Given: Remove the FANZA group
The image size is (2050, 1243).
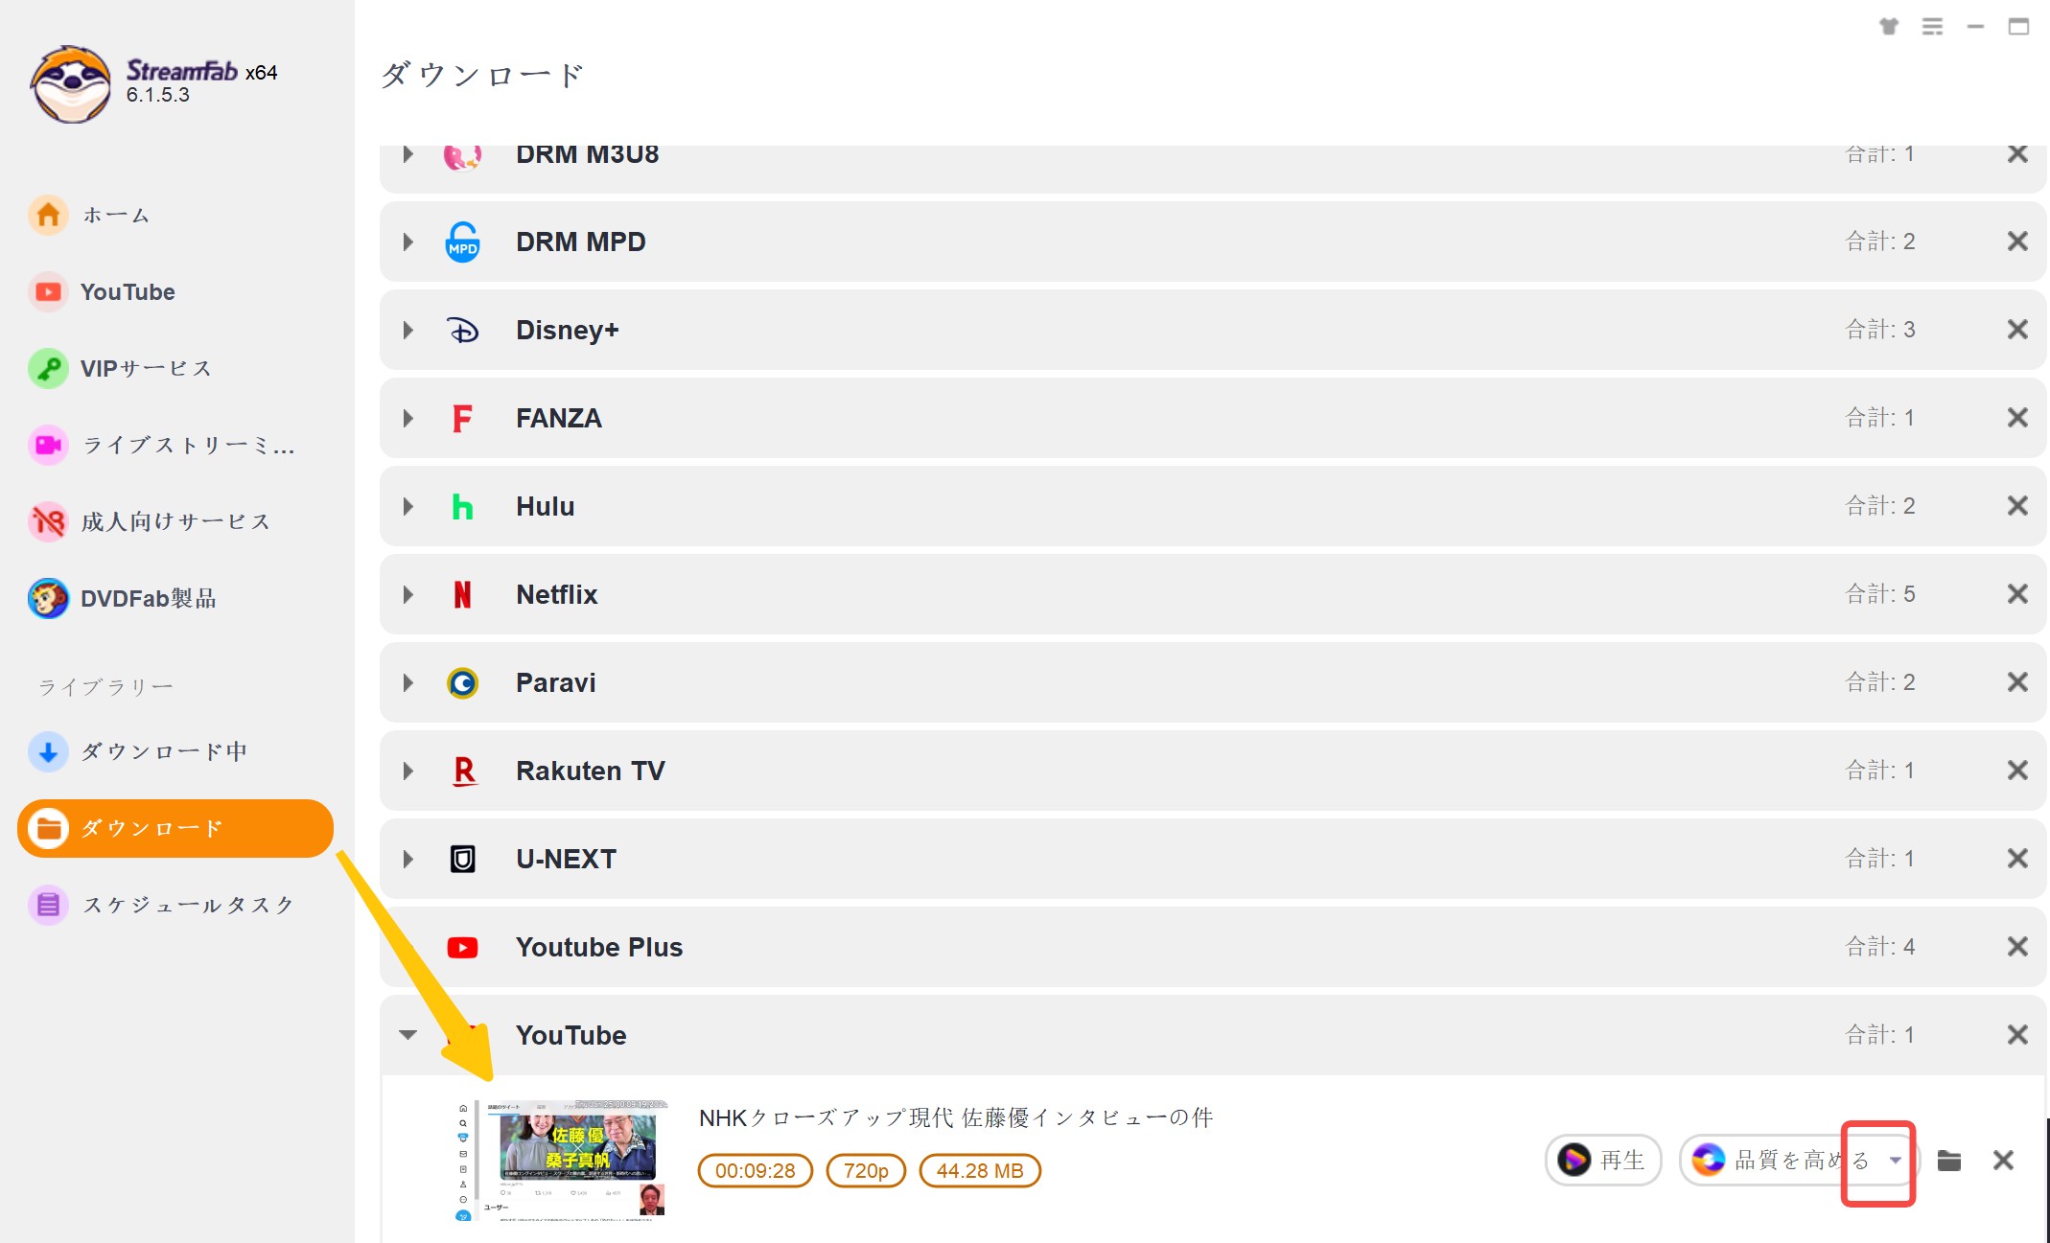Looking at the screenshot, I should pos(2017,418).
